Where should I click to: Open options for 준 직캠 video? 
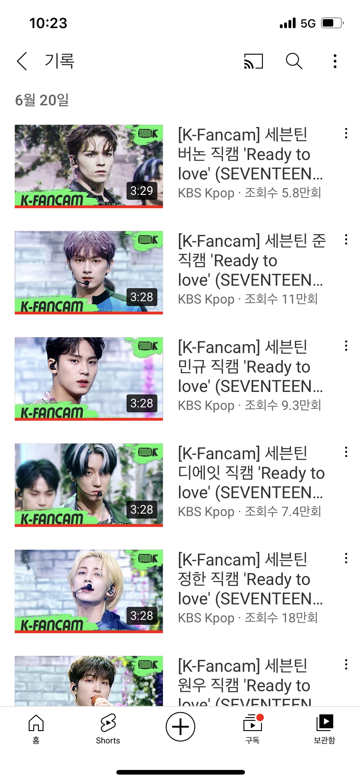346,239
